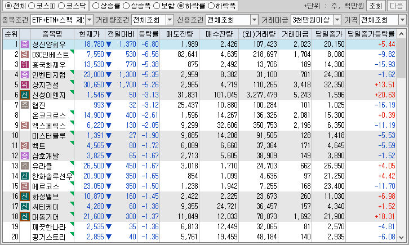Sort by the 현재가 column header
The image size is (409, 245).
90,34
